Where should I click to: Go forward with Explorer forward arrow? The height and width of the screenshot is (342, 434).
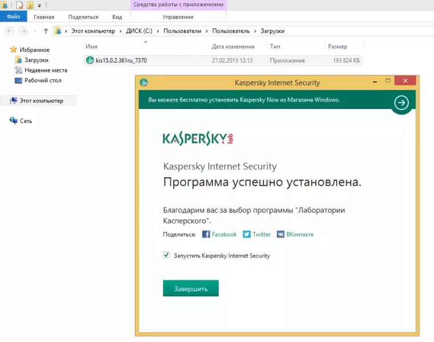pos(23,31)
